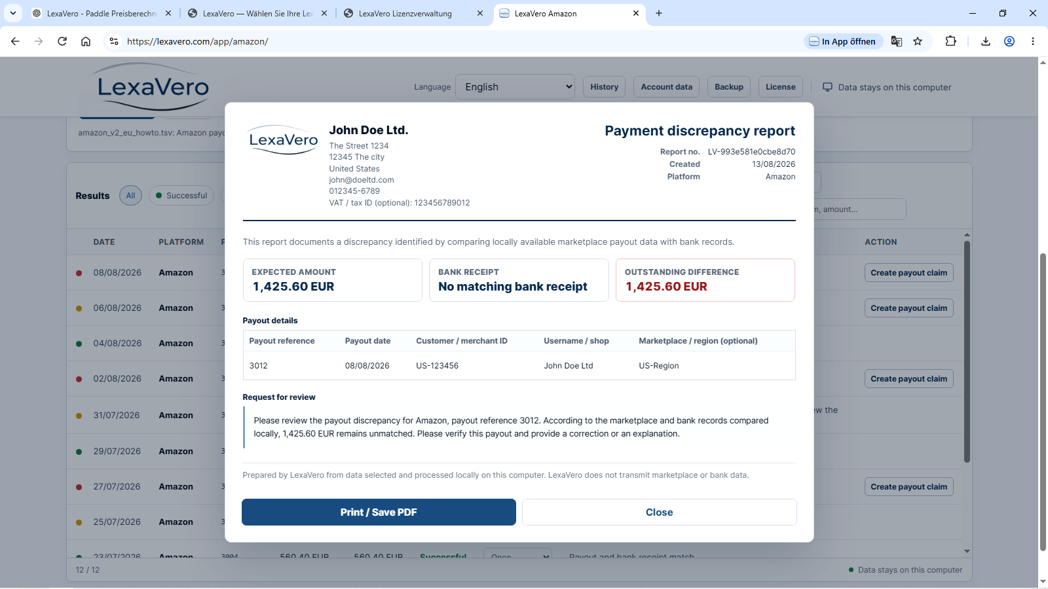Image resolution: width=1048 pixels, height=589 pixels.
Task: Open a new browser tab
Action: point(659,13)
